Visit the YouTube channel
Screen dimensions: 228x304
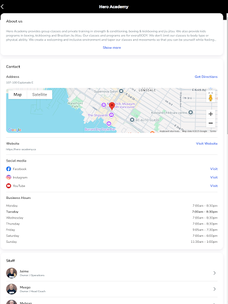click(214, 186)
